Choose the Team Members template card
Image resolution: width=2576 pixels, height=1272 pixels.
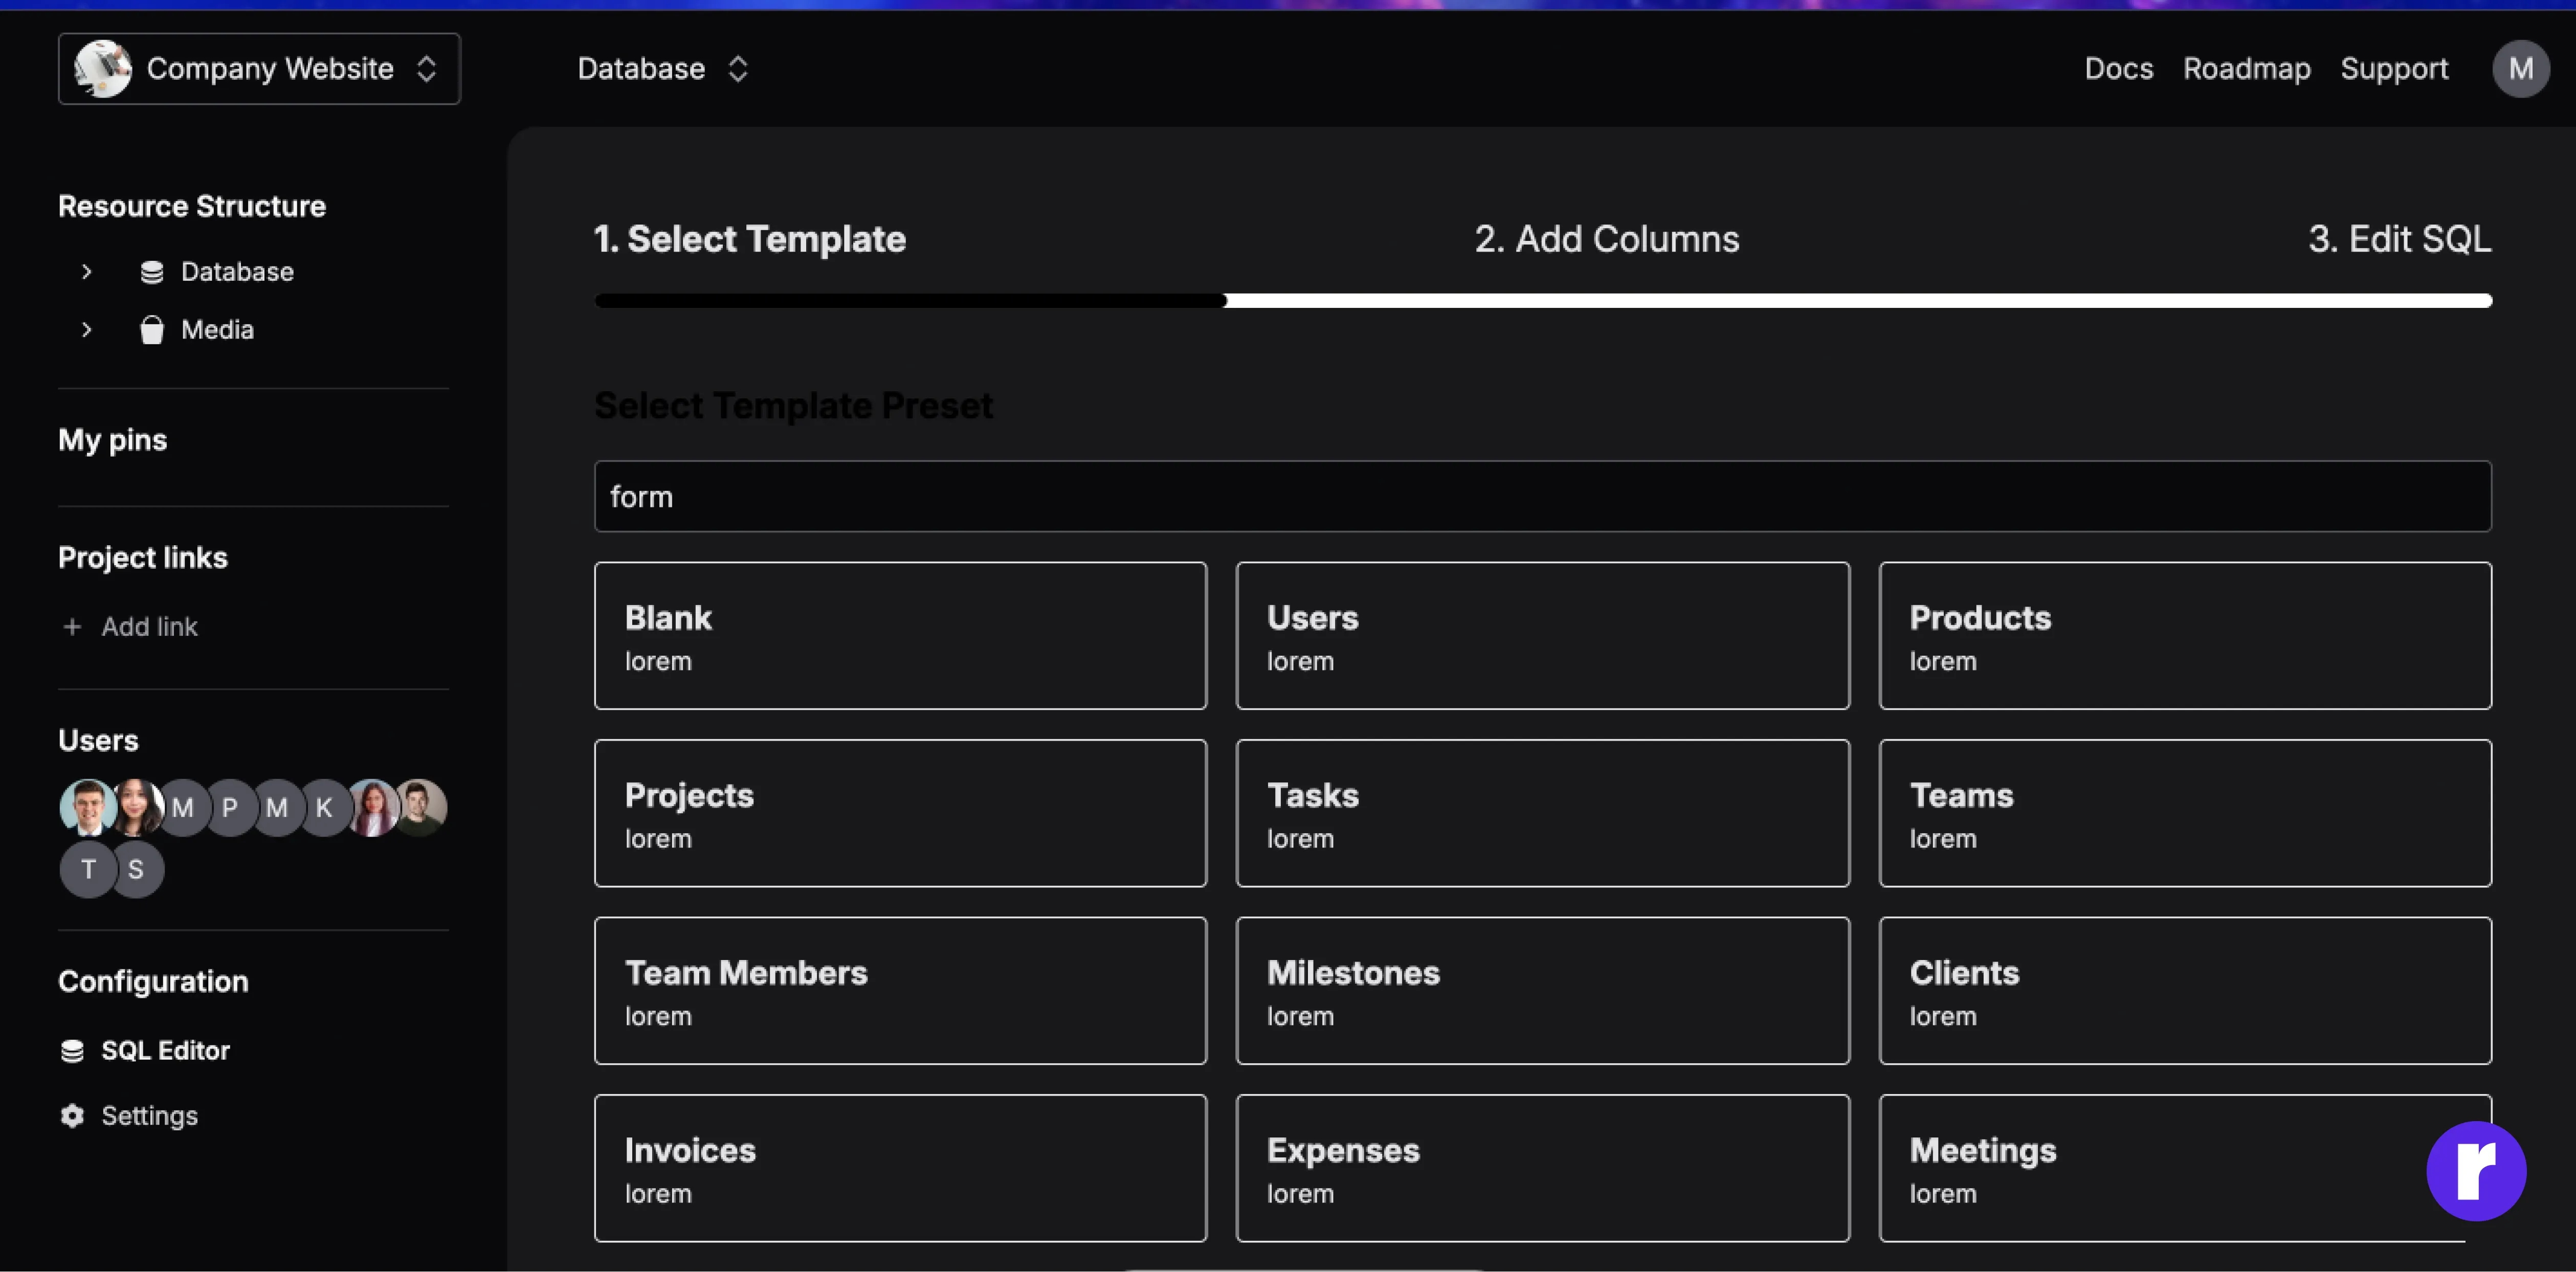point(900,990)
